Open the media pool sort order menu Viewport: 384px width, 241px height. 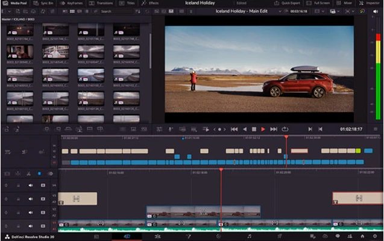[138, 11]
